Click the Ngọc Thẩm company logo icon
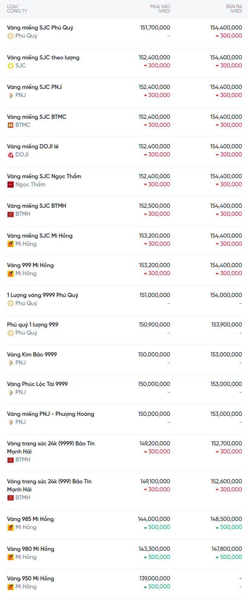 (x=11, y=185)
